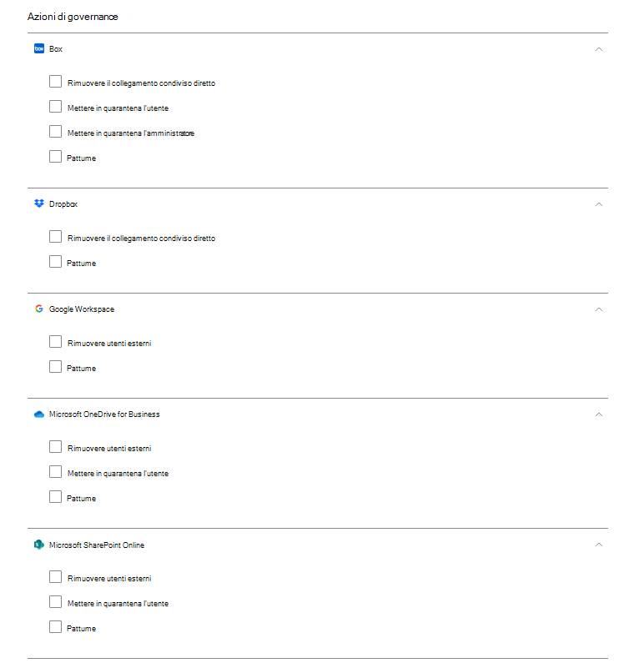The image size is (629, 668).
Task: Click the Microsoft SharePoint Online icon
Action: coord(38,545)
